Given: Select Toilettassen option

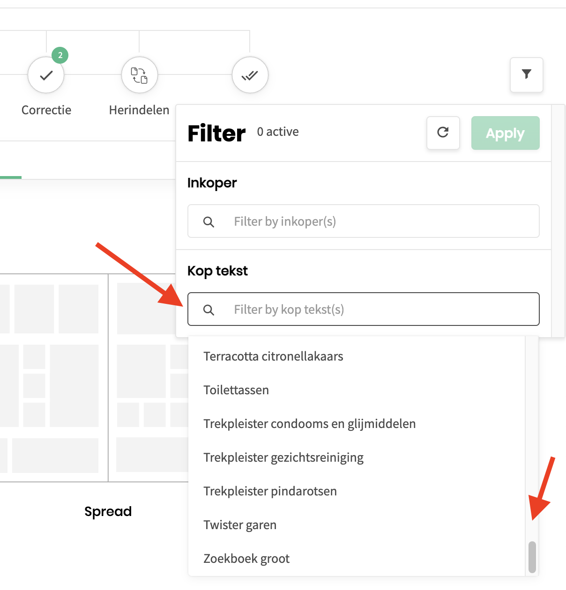Looking at the screenshot, I should click(357, 390).
